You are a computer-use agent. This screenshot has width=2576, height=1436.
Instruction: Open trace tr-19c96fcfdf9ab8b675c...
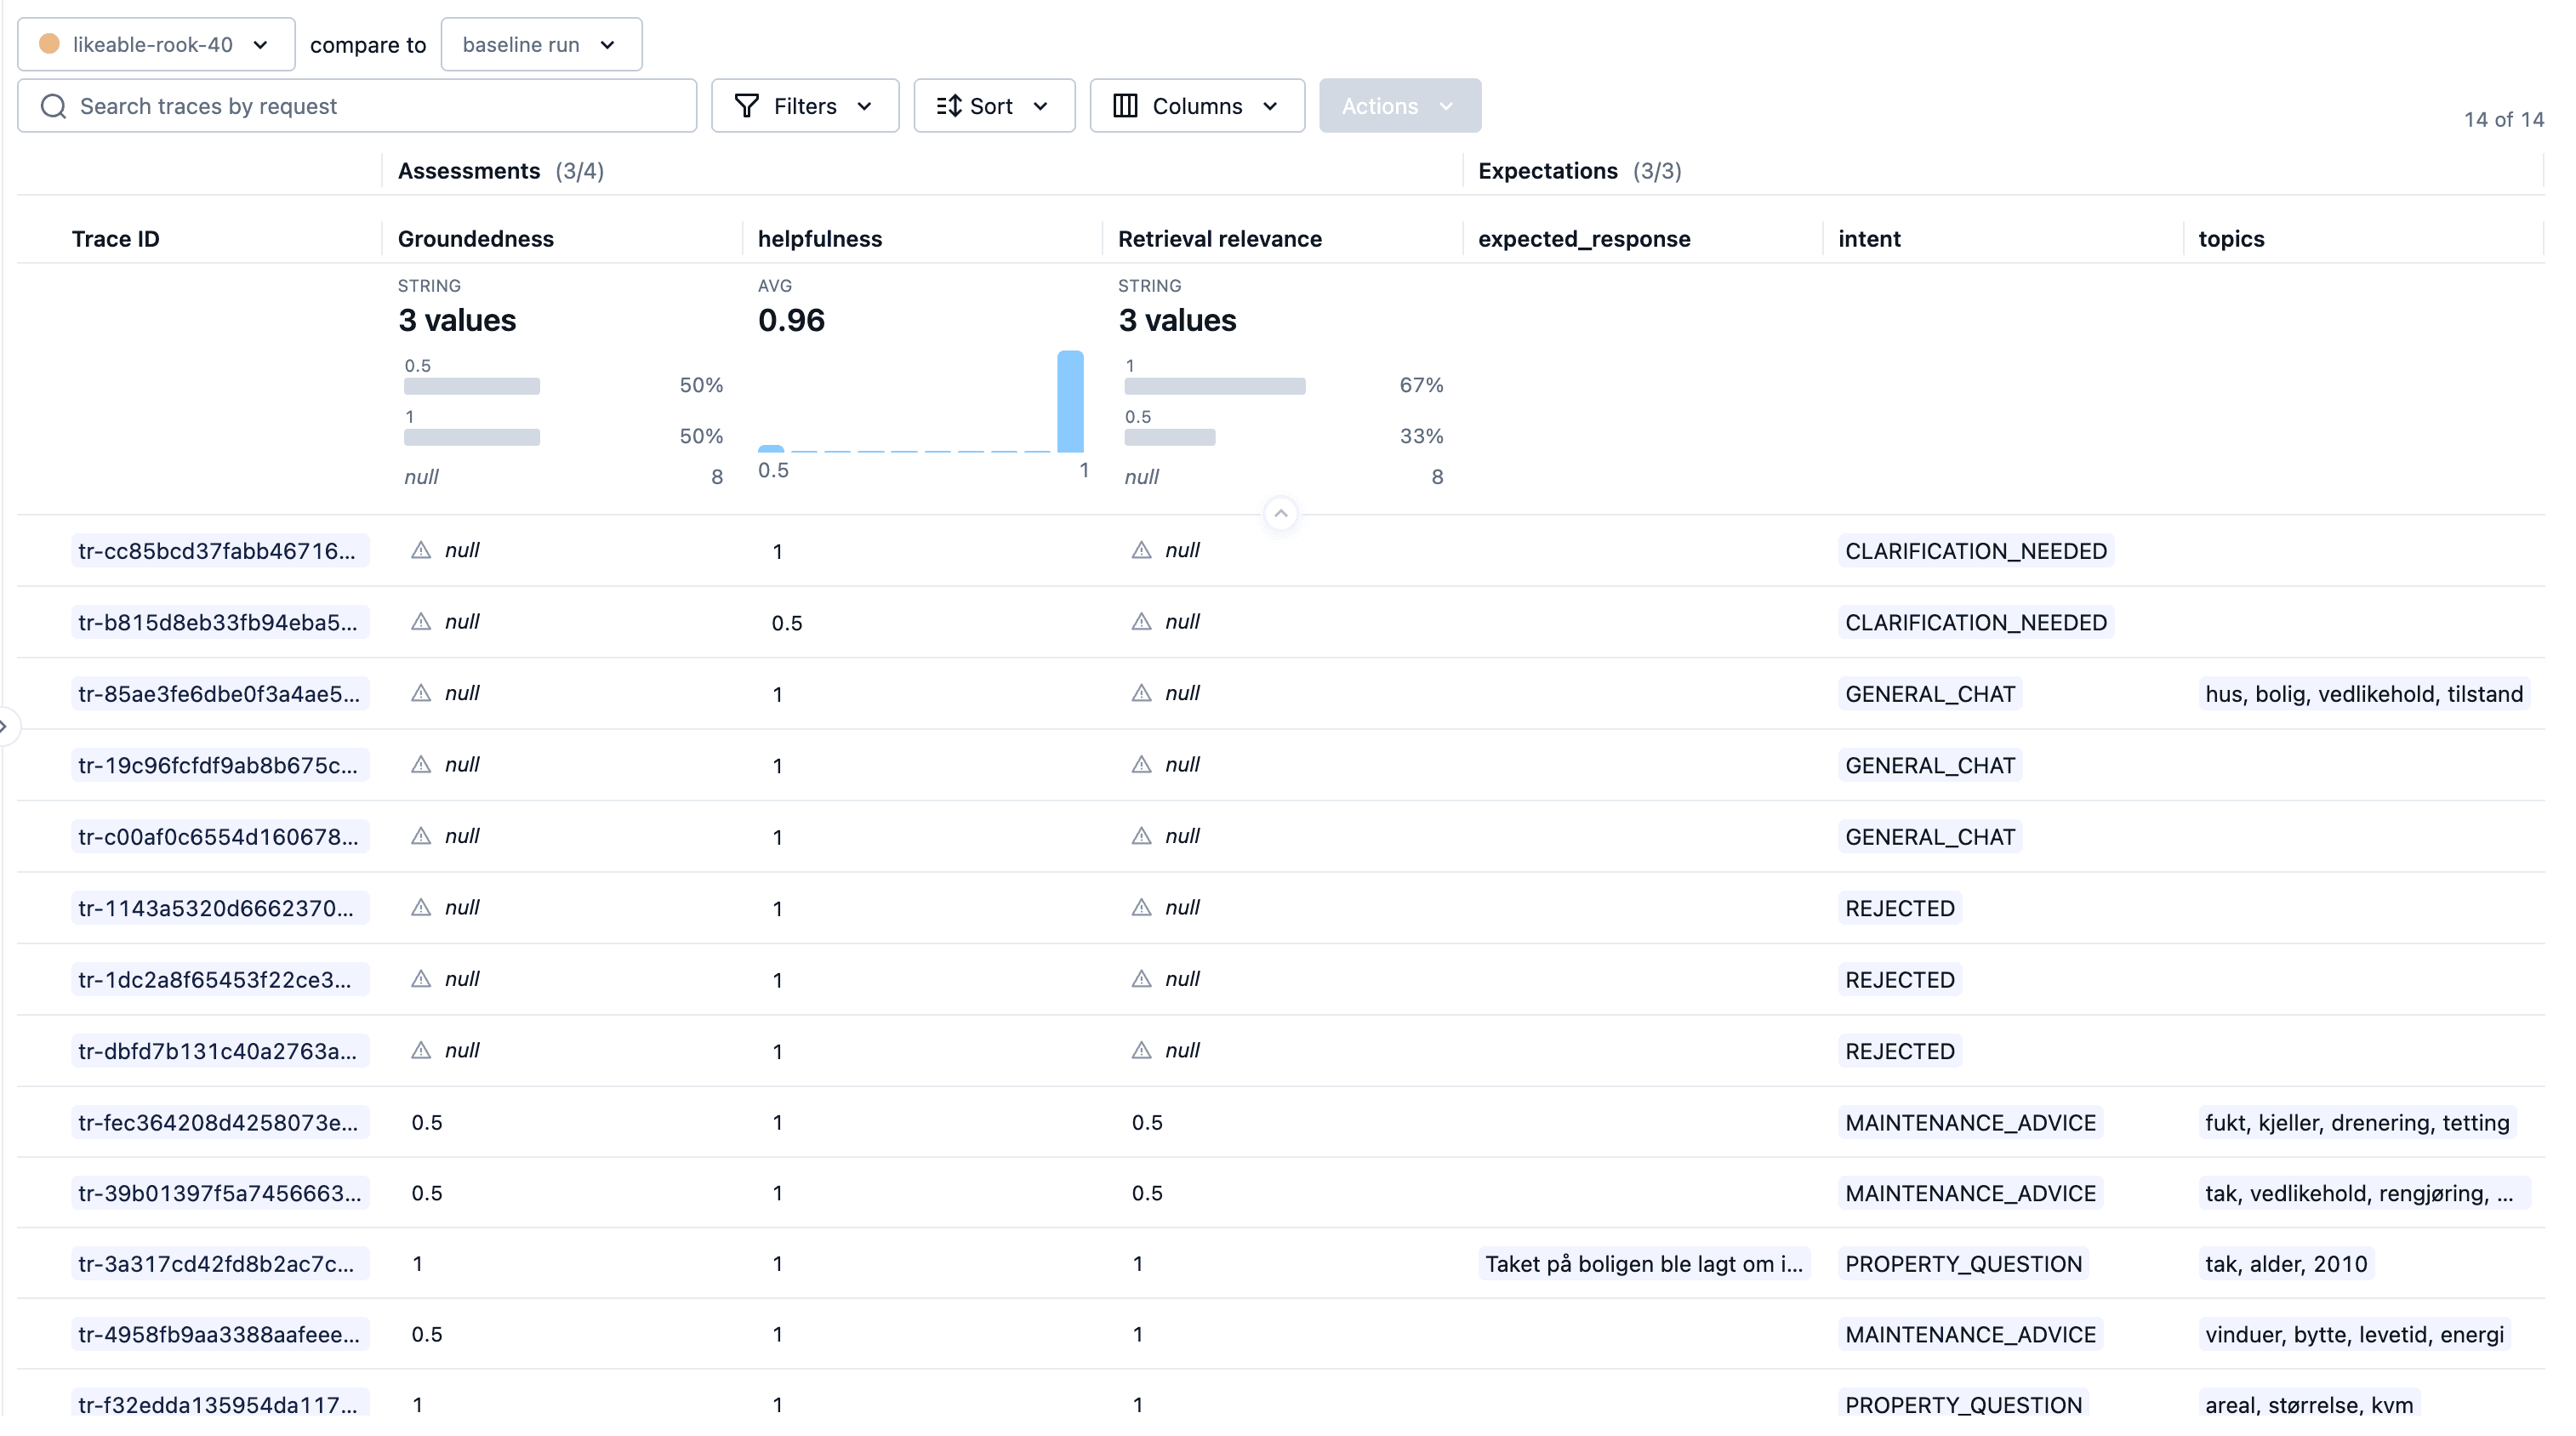(x=220, y=765)
